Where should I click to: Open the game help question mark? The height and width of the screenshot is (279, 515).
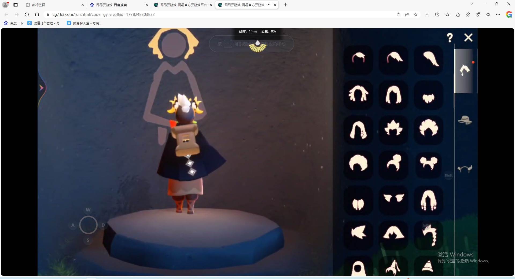coord(450,38)
